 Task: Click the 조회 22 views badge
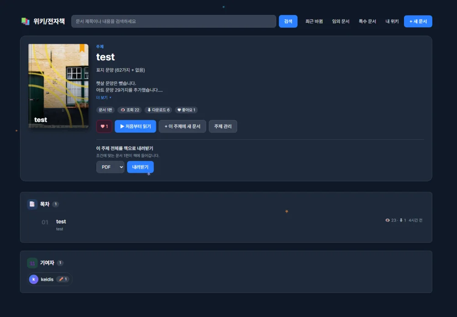point(130,110)
